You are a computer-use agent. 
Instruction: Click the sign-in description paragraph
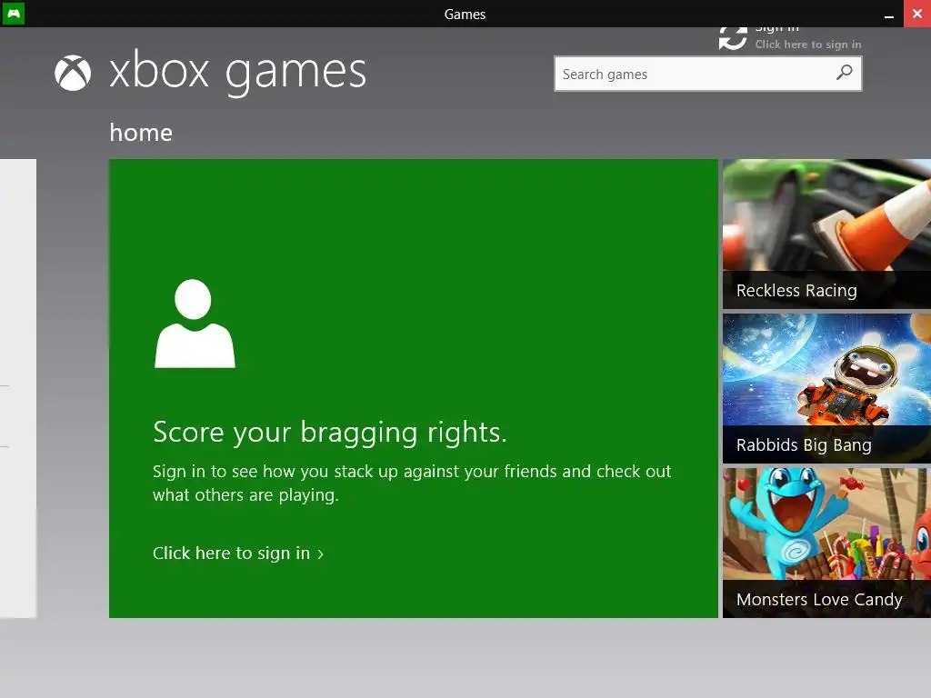412,483
